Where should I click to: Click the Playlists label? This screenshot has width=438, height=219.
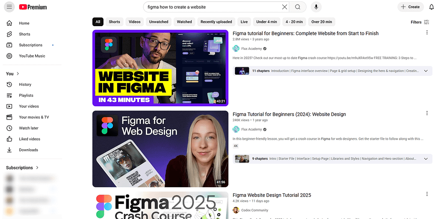click(x=26, y=96)
